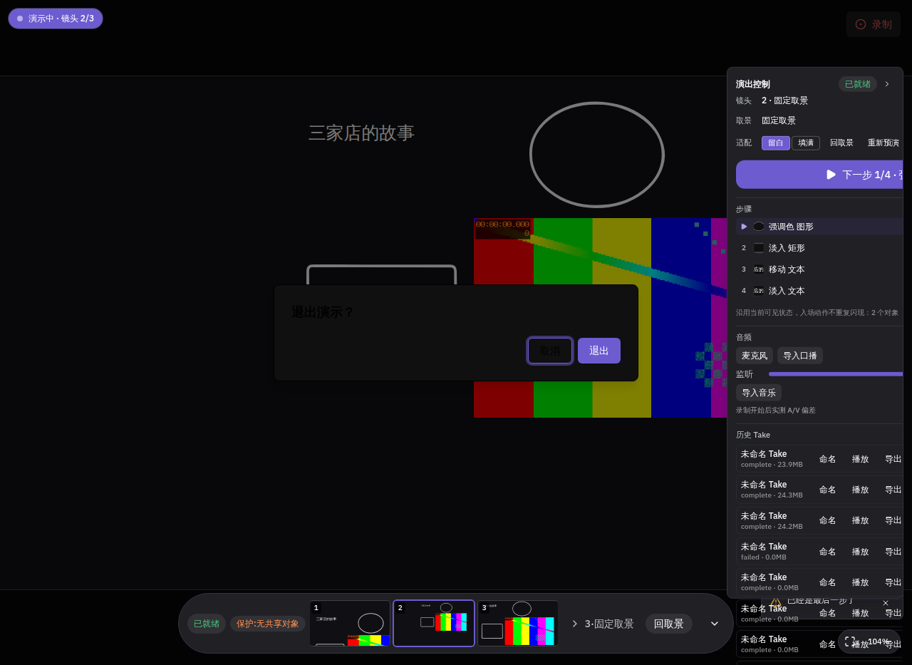
Task: Click the text icon of 淡入 文本 step
Action: (x=759, y=291)
